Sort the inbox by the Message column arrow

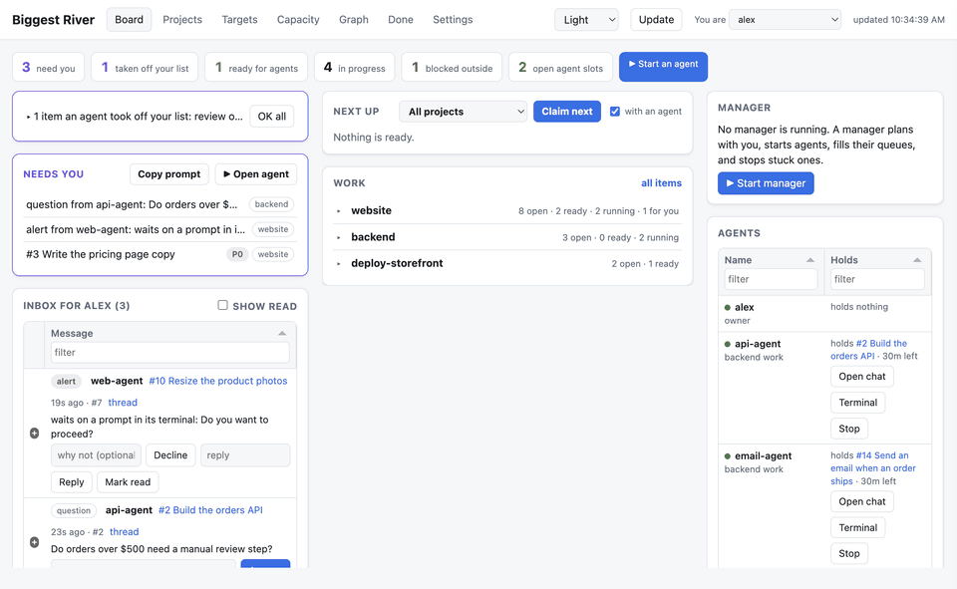click(282, 333)
